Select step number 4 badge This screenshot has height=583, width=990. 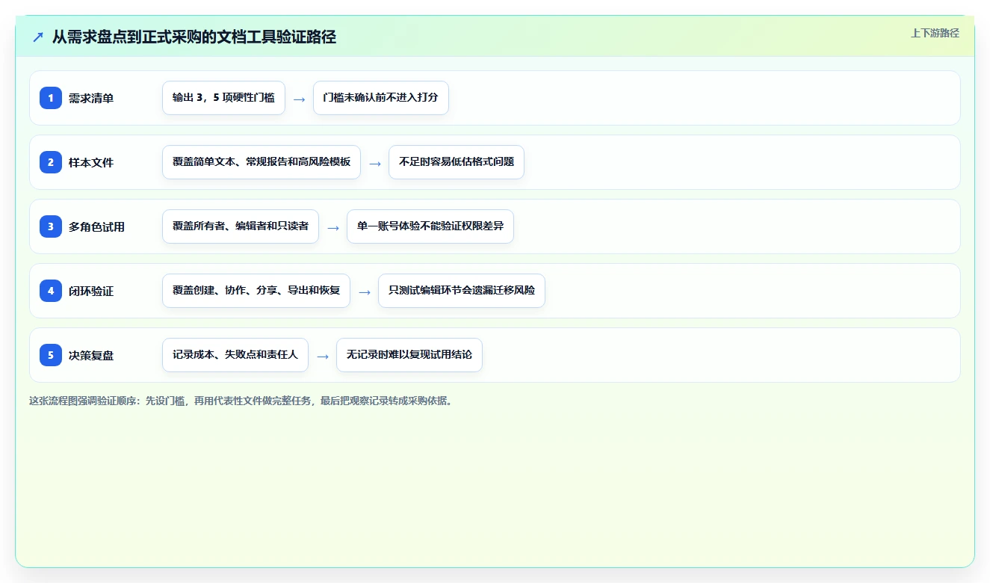coord(51,290)
